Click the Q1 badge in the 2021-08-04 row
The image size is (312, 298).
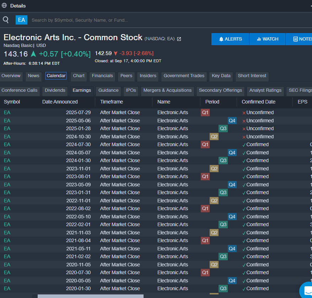(205, 240)
